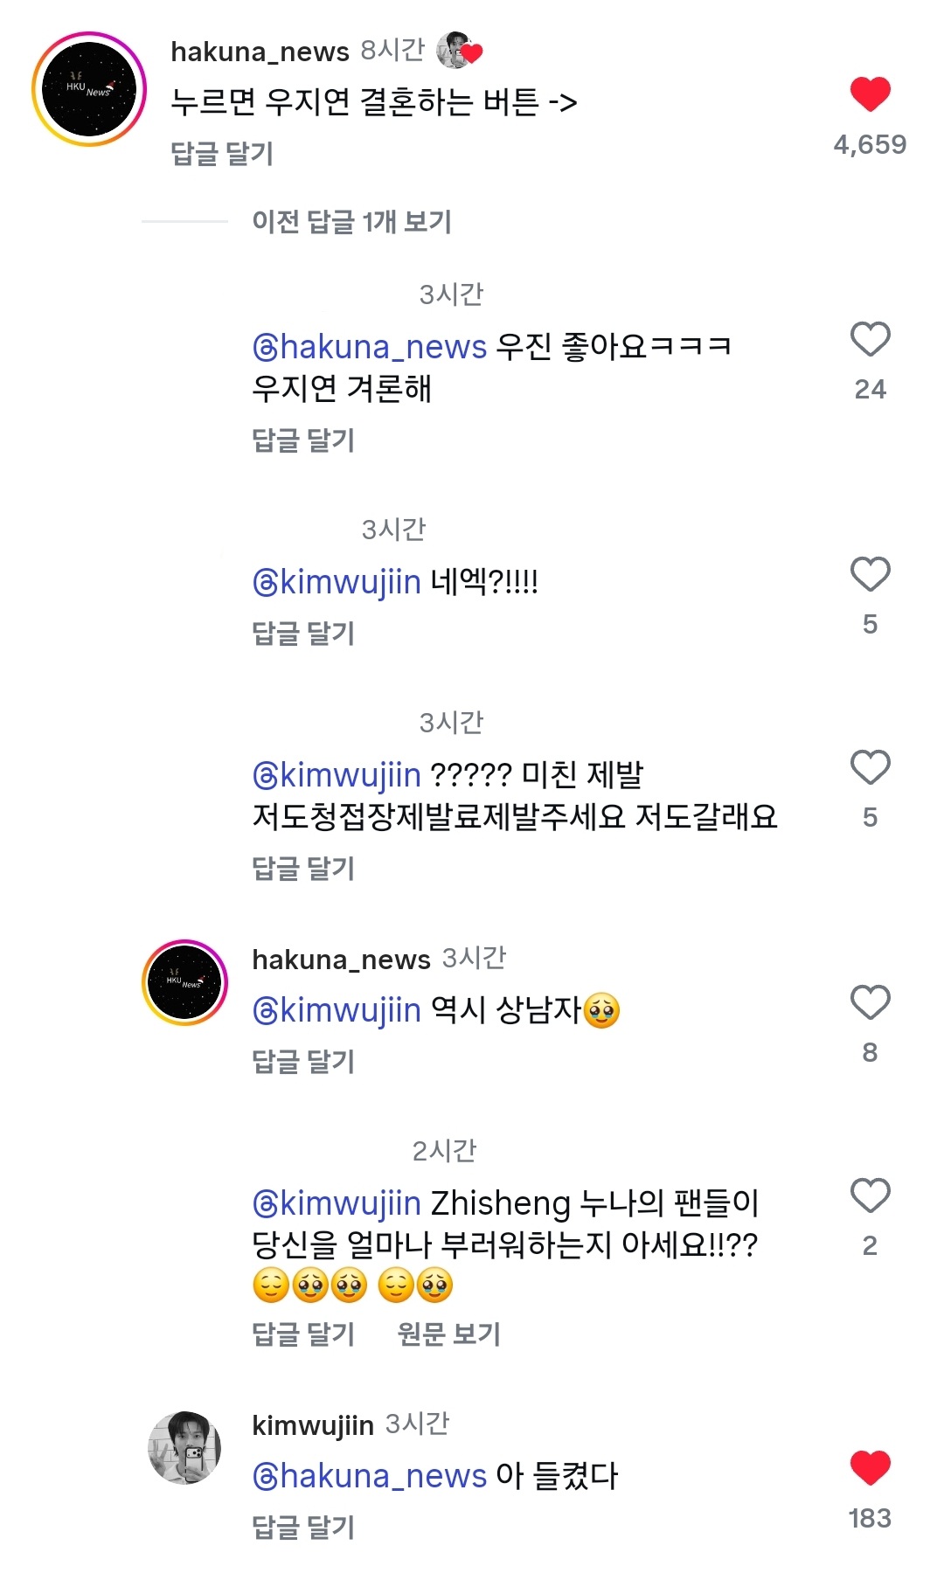
Task: Like the '네엑?!!!!' reply
Action: click(x=870, y=574)
